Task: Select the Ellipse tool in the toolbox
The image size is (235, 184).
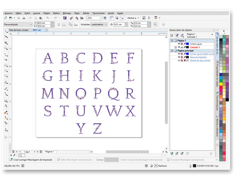Action: click(x=6, y=70)
